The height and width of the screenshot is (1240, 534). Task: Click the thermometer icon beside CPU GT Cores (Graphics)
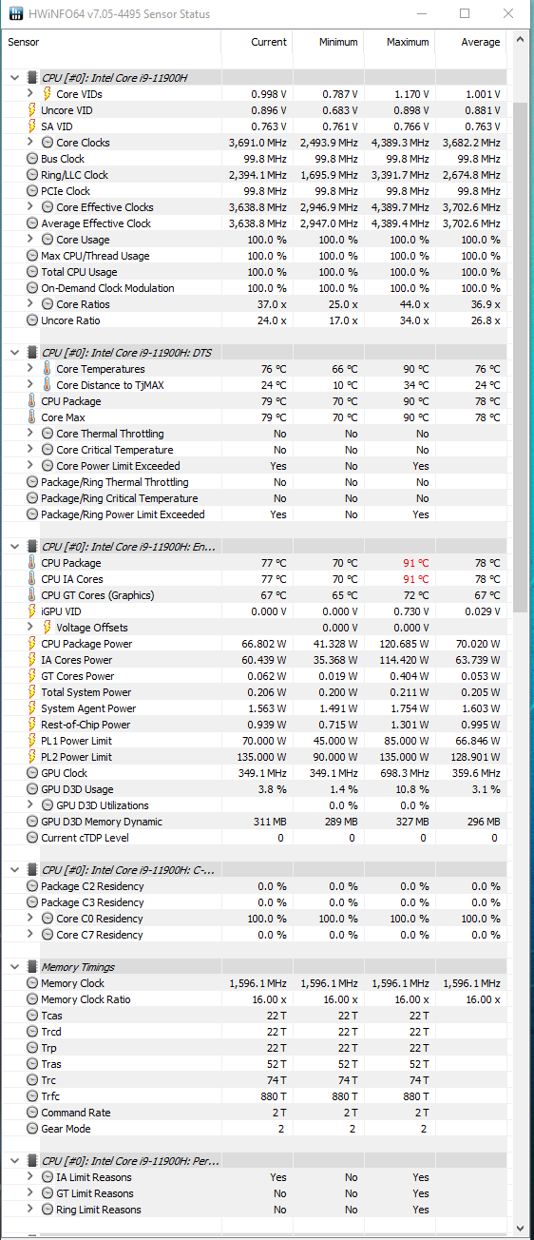[x=32, y=595]
